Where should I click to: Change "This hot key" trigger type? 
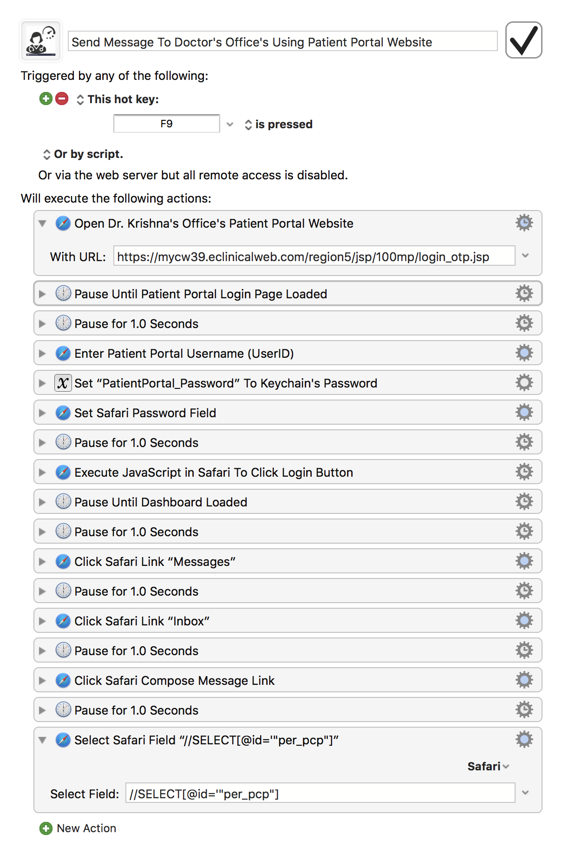[118, 99]
